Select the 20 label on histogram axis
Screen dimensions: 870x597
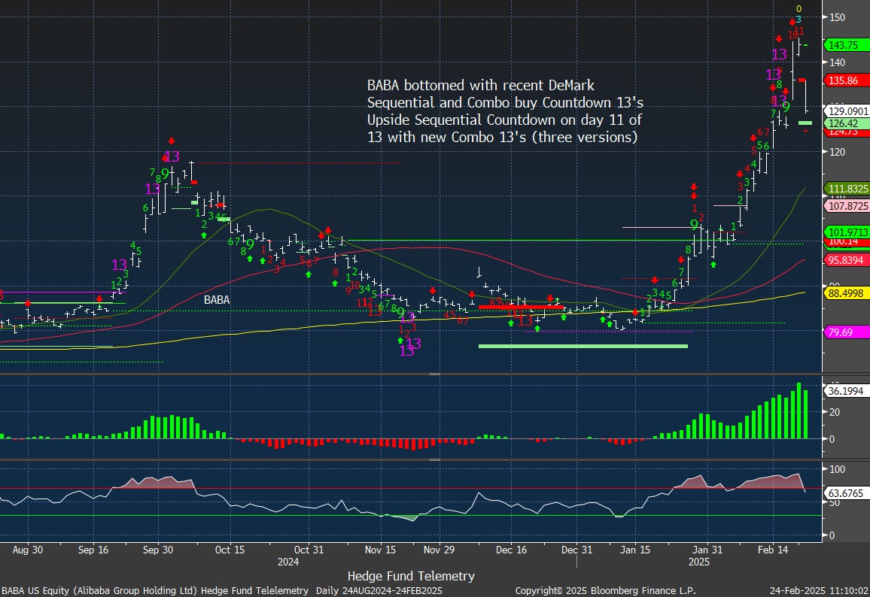[835, 412]
